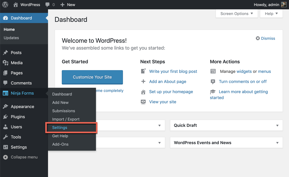Expand the Screen Options dropdown
Screen dimensions: 289x177
[x=237, y=13]
